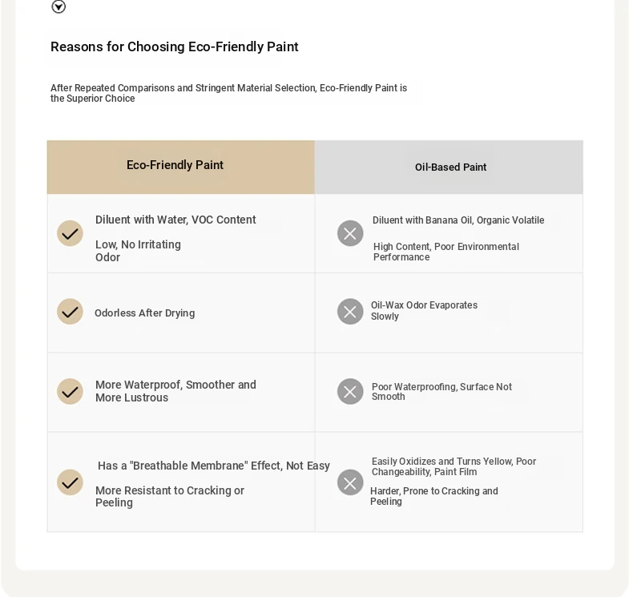Viewport: 633px width, 597px height.
Task: Click checkmark icon beside More Waterproof text
Action: tap(70, 392)
